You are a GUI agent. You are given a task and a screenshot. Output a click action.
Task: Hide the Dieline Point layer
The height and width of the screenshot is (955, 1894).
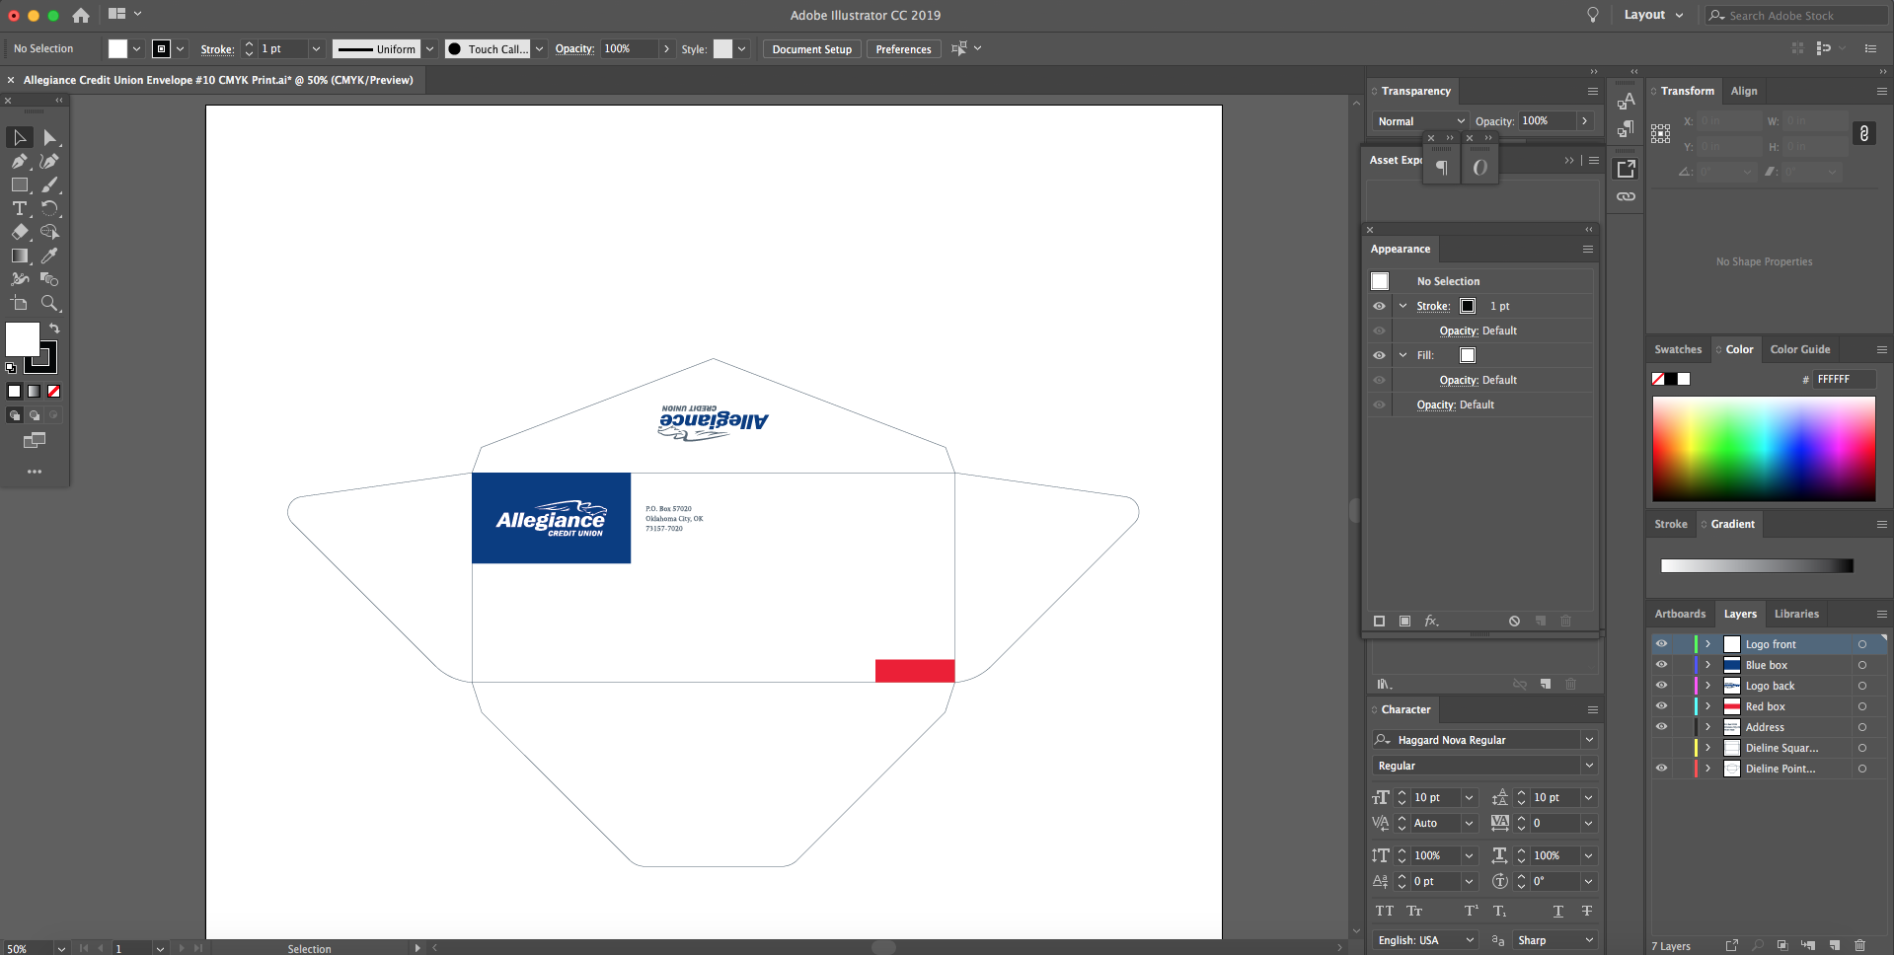[1661, 768]
